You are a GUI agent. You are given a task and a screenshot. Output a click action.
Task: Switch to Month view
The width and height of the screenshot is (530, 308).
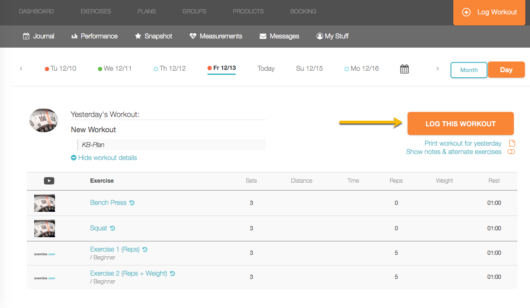469,70
